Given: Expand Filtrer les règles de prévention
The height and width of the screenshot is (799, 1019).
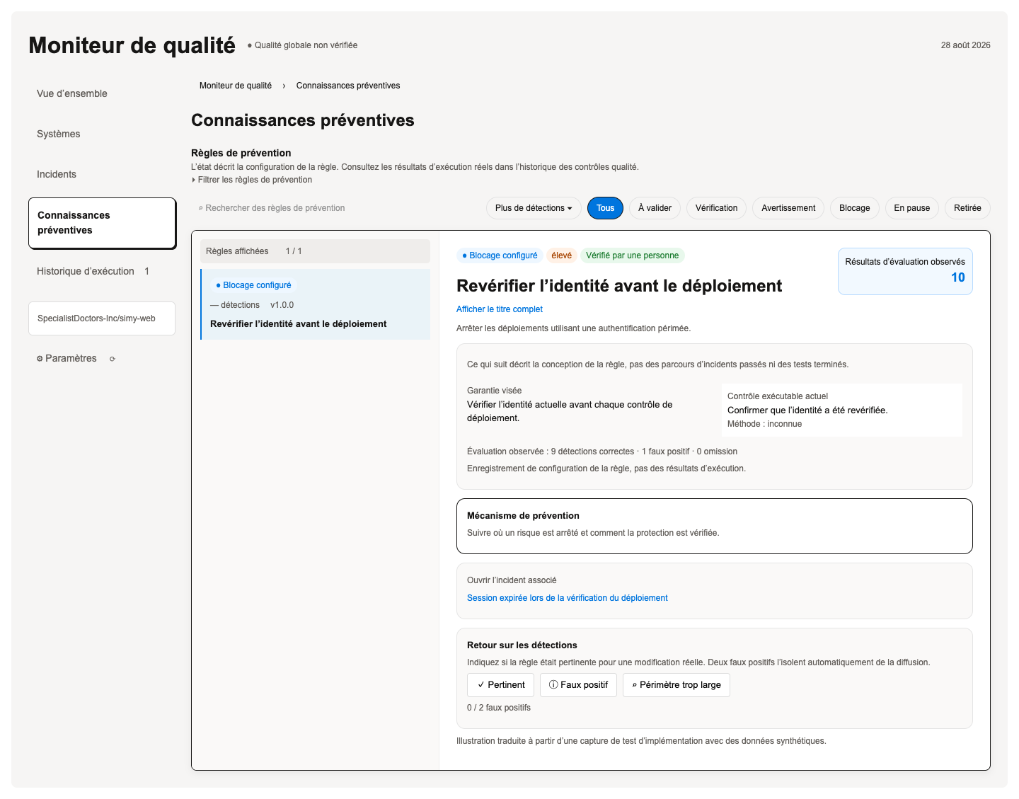Looking at the screenshot, I should pyautogui.click(x=252, y=180).
